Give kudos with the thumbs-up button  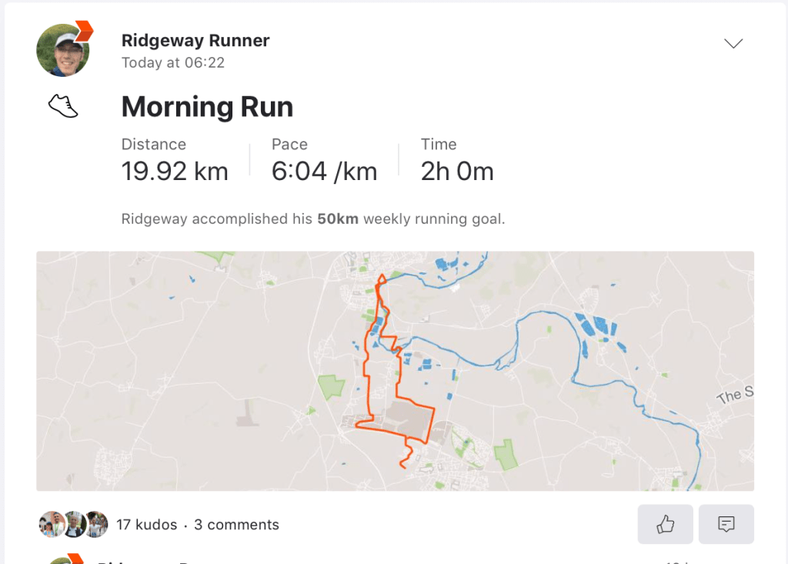pyautogui.click(x=665, y=525)
